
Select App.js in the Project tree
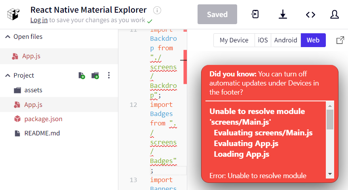[x=59, y=104]
